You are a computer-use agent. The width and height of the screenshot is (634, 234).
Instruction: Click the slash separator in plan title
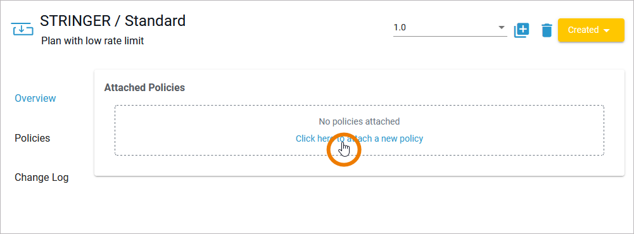[118, 21]
